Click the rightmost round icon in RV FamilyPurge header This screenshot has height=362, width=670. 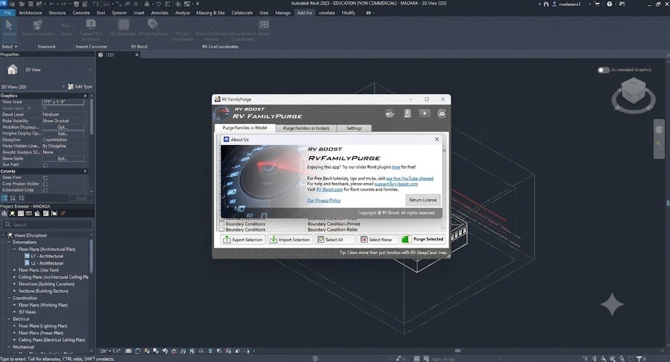(x=442, y=114)
